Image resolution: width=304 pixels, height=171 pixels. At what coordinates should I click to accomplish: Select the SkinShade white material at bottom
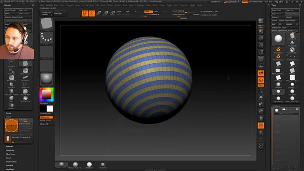pyautogui.click(x=89, y=165)
